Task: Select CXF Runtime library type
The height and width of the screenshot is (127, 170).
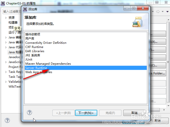Action: [34, 47]
